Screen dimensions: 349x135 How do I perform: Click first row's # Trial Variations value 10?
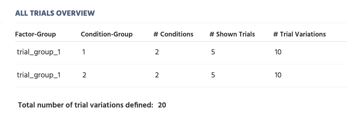point(278,52)
